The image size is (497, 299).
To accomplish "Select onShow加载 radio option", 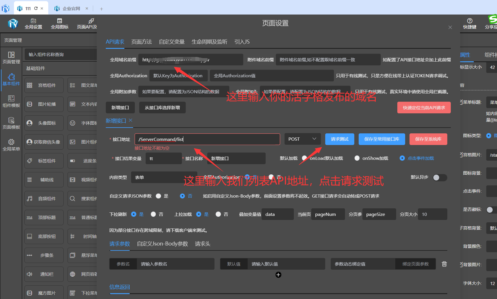I will 357,158.
